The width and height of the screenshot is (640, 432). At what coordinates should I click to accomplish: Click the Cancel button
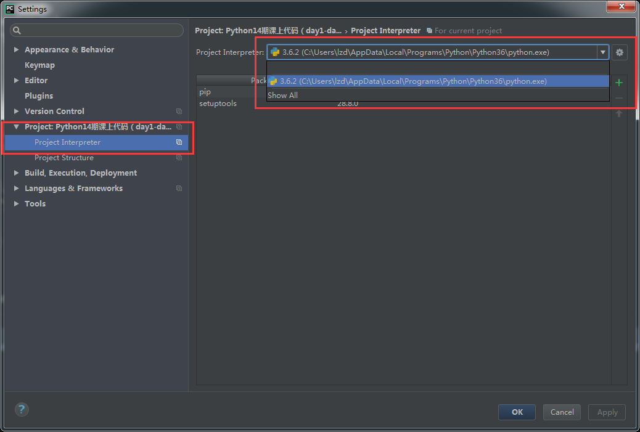coord(562,412)
